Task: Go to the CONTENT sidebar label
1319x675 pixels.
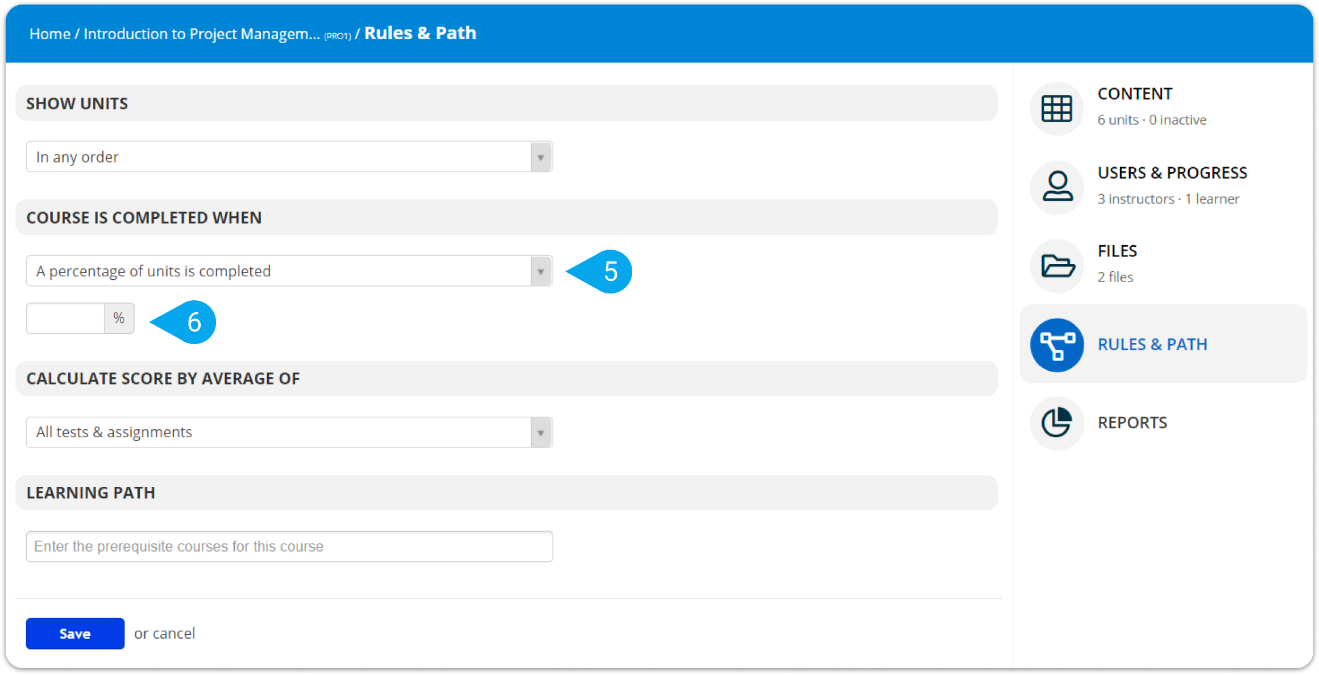Action: click(1135, 94)
